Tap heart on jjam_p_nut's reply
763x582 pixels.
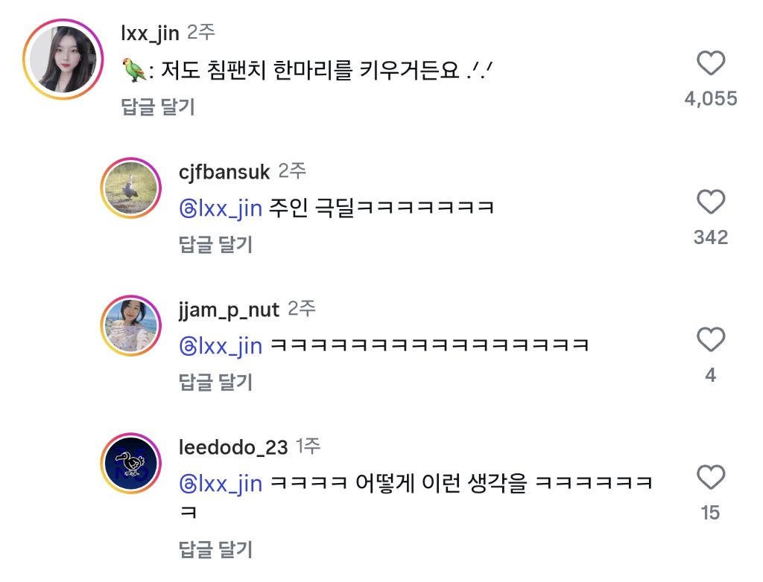click(x=711, y=340)
